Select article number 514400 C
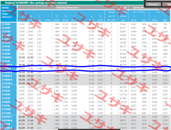 (7, 58)
